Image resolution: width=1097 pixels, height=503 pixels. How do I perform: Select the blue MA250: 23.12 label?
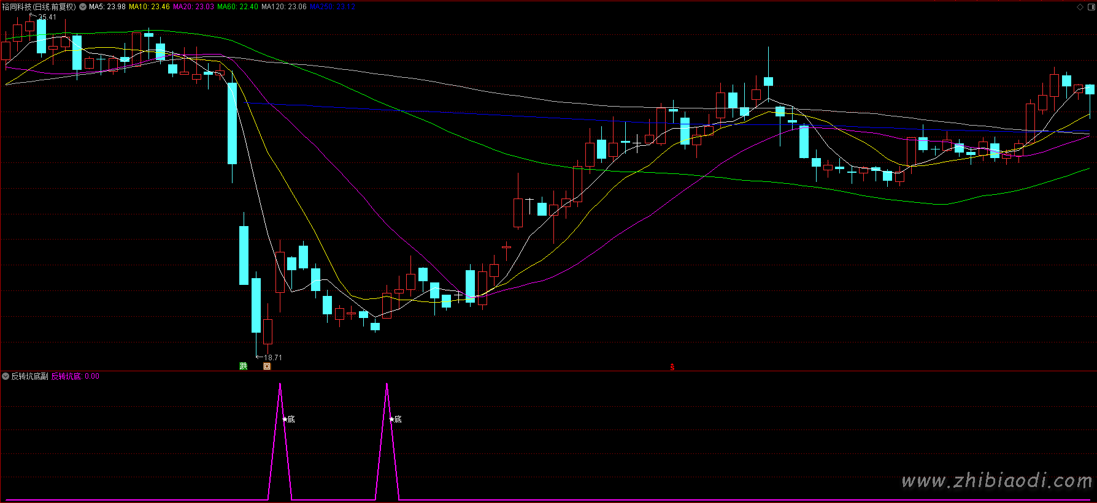coord(333,7)
